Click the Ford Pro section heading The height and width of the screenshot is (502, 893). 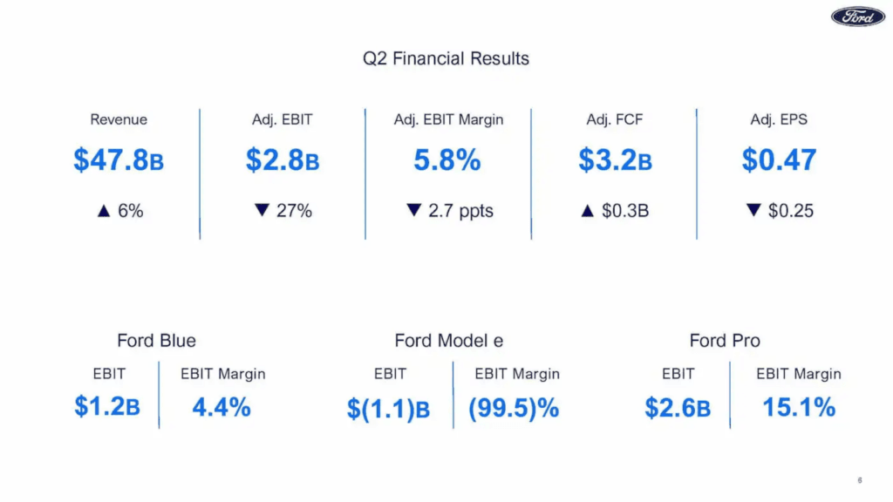(724, 341)
